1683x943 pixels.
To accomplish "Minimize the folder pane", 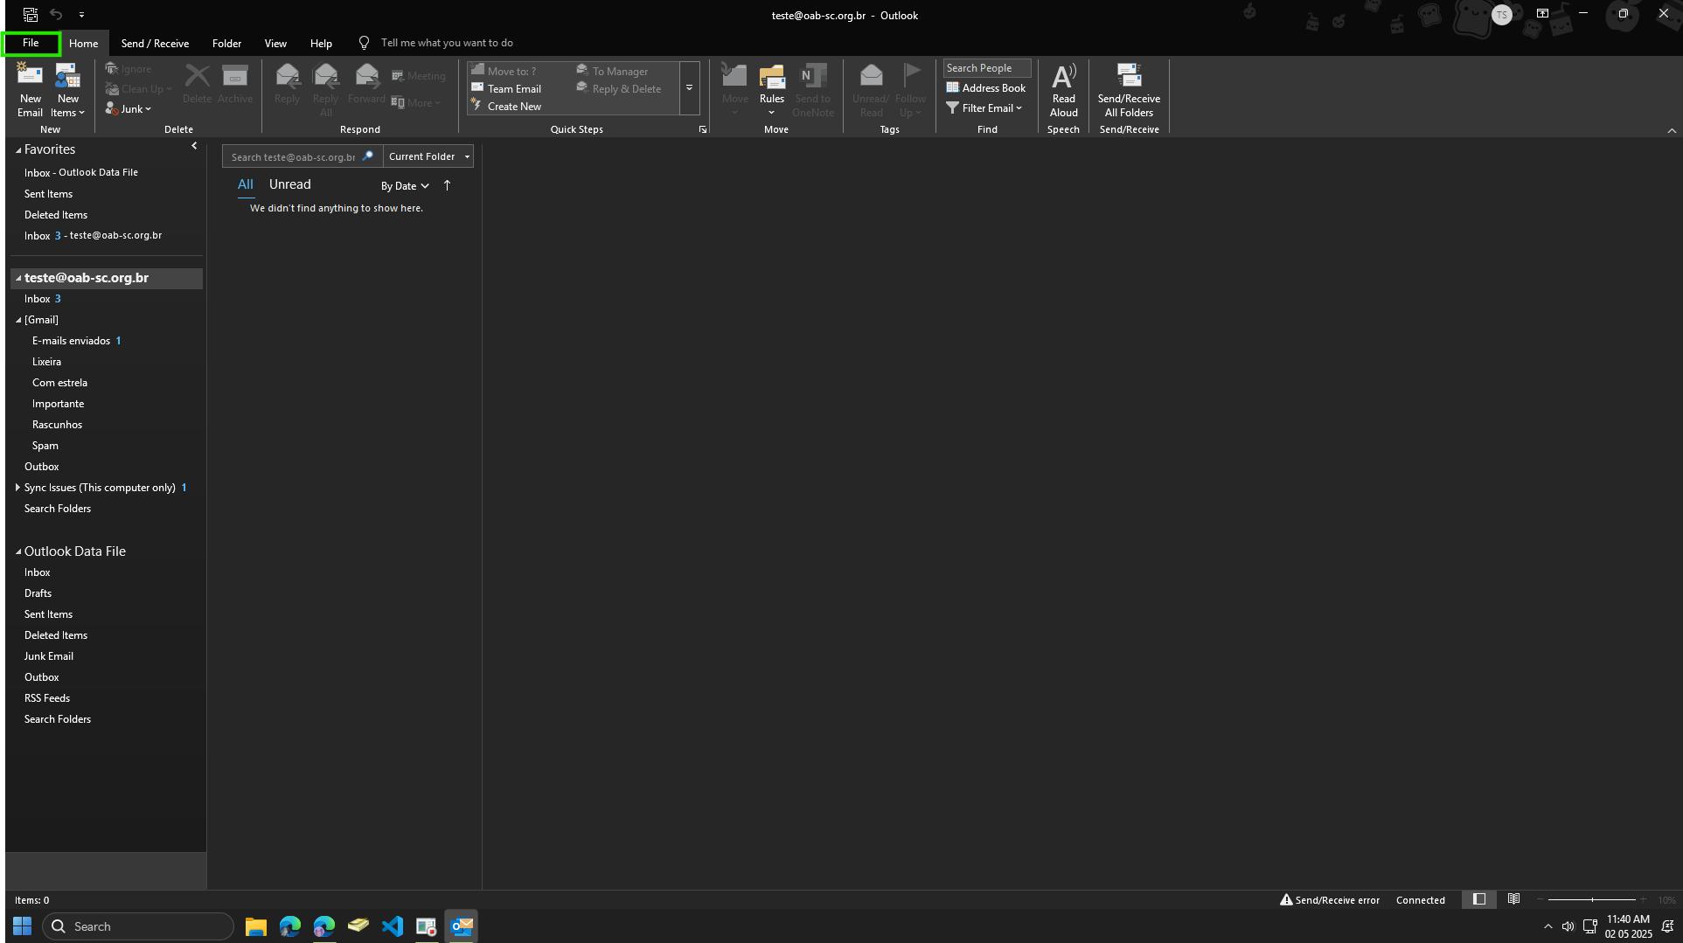I will 194,147.
